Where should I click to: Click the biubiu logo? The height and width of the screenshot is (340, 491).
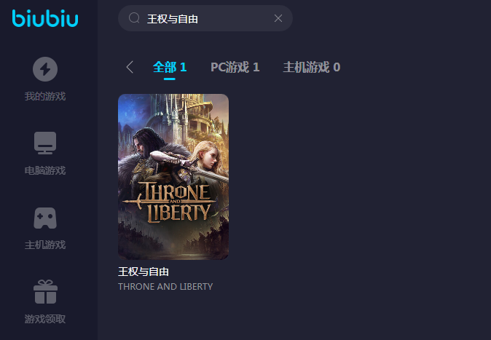click(x=45, y=18)
